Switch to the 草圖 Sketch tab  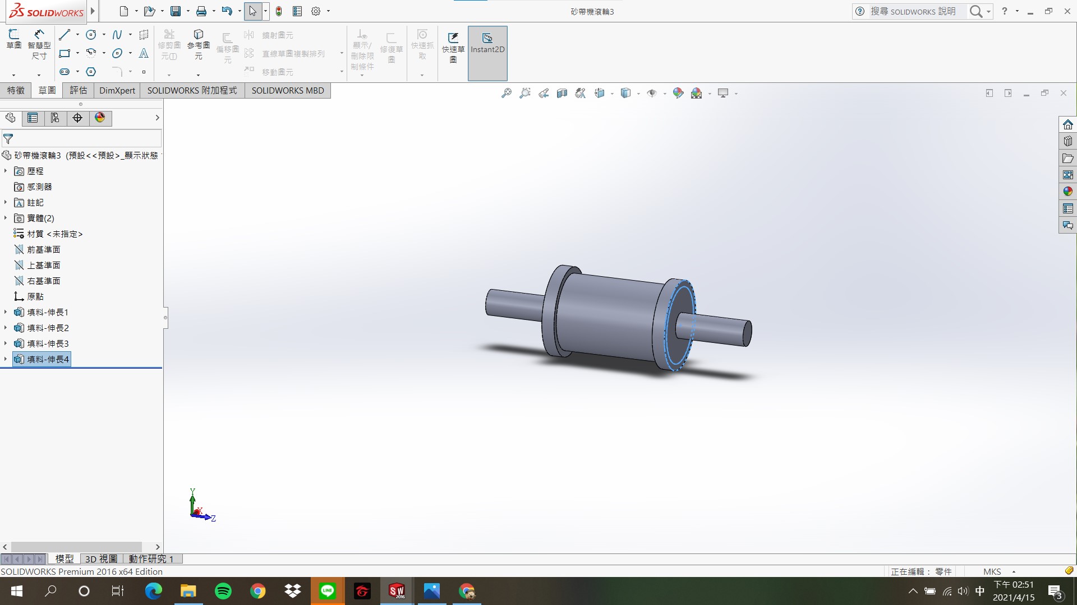point(47,90)
